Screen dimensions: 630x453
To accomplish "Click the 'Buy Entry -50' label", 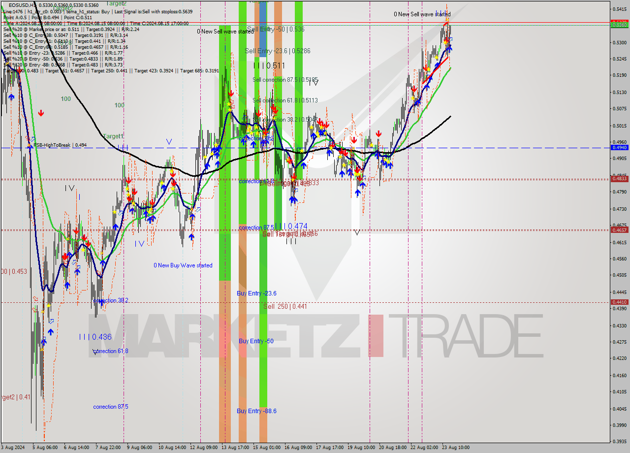I will tap(256, 341).
